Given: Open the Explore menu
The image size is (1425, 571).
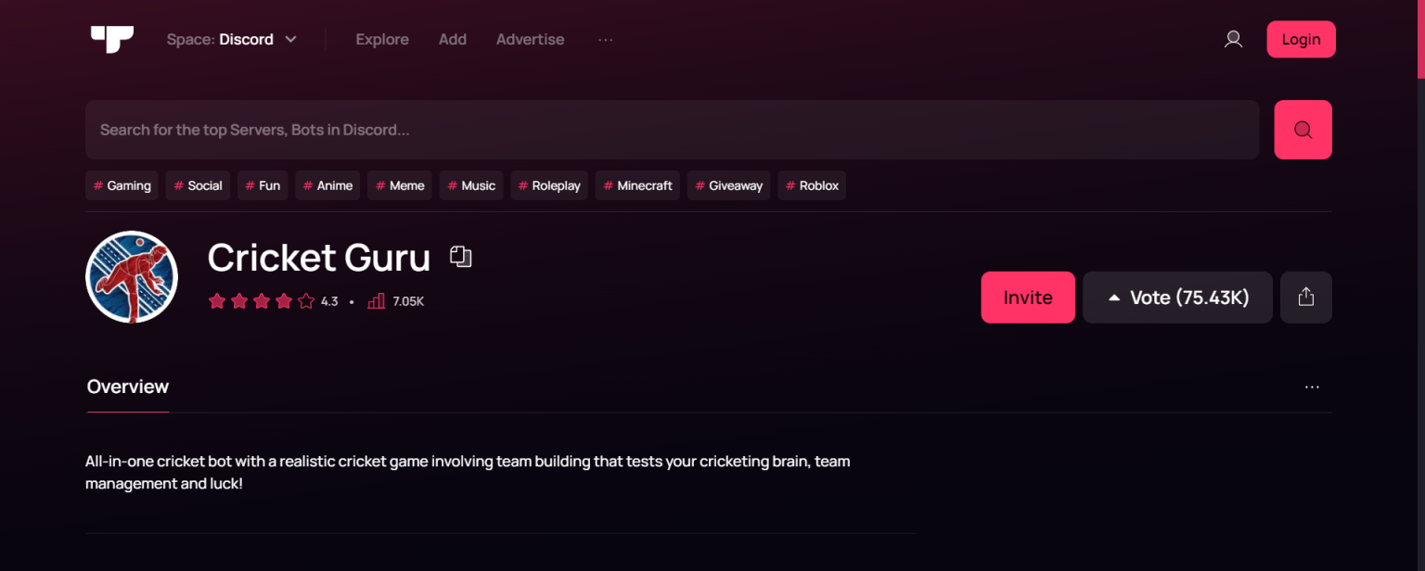Looking at the screenshot, I should coord(382,39).
